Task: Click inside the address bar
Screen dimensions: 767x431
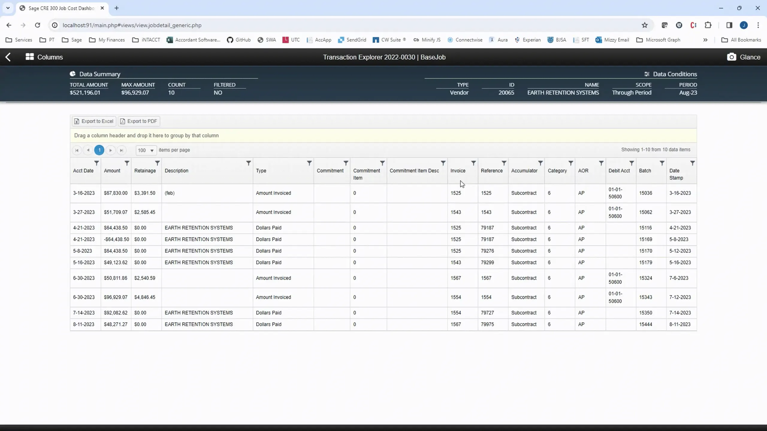Action: point(210,25)
